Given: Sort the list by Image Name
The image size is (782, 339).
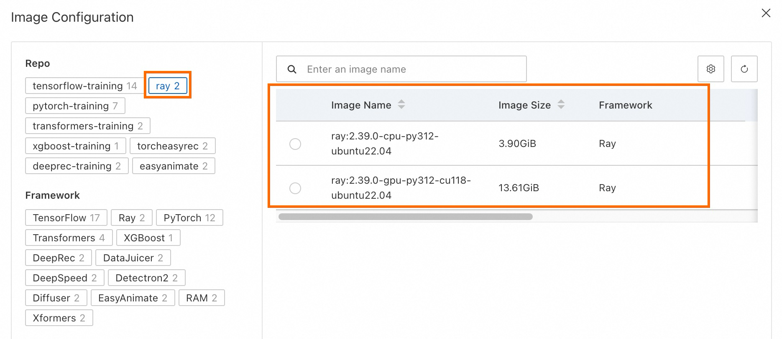Looking at the screenshot, I should coord(401,104).
